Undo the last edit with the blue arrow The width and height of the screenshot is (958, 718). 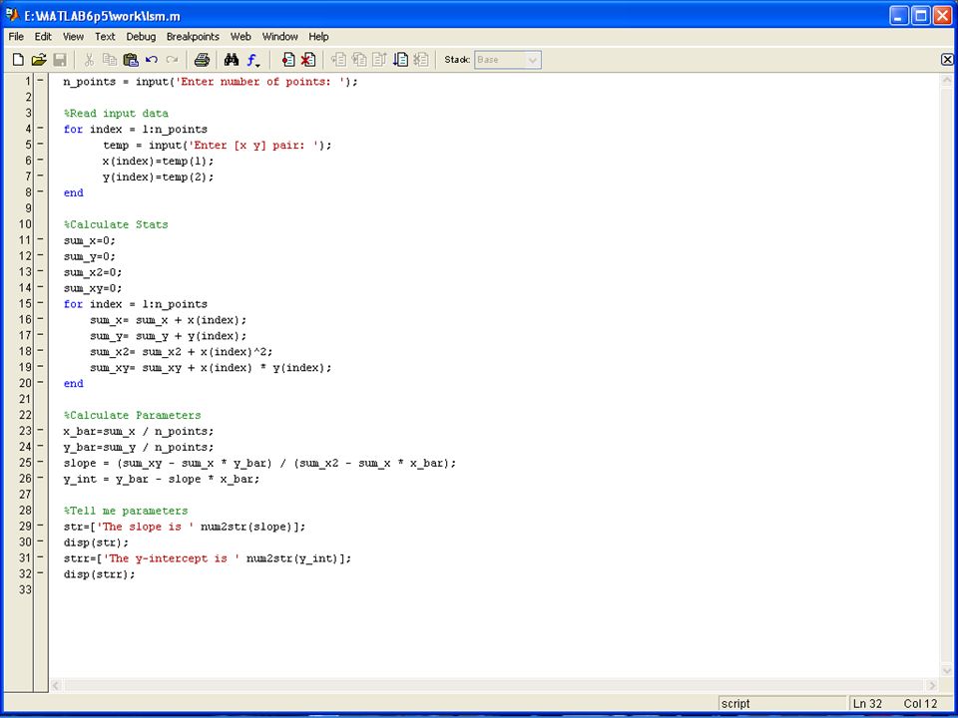pos(152,60)
